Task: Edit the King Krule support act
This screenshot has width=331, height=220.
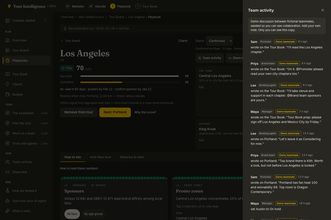Action: (x=201, y=140)
